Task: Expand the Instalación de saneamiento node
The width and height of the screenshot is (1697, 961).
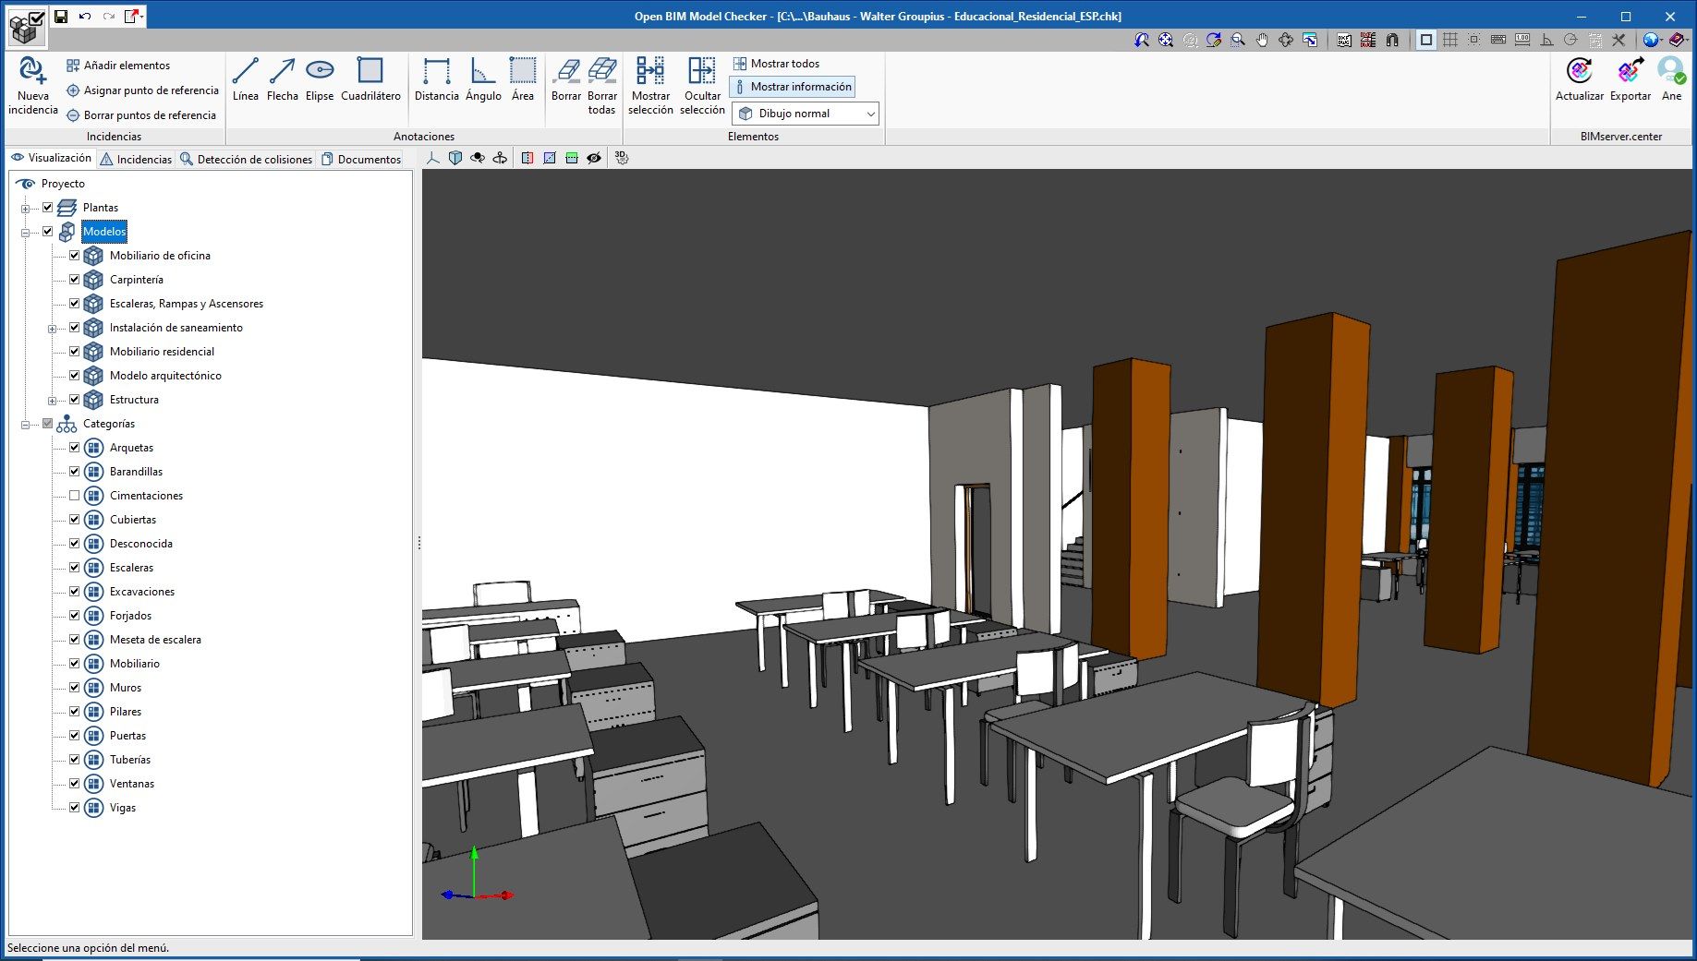Action: click(x=53, y=327)
